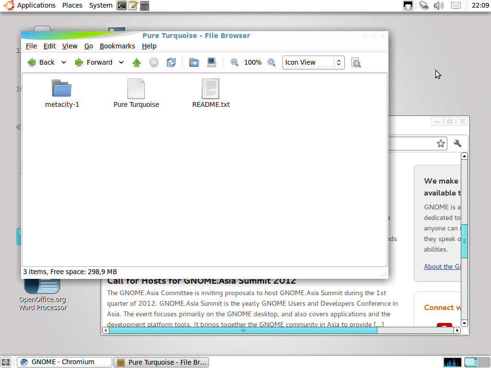The image size is (491, 368).
Task: Expand the Back history dropdown arrow
Action: pyautogui.click(x=64, y=63)
